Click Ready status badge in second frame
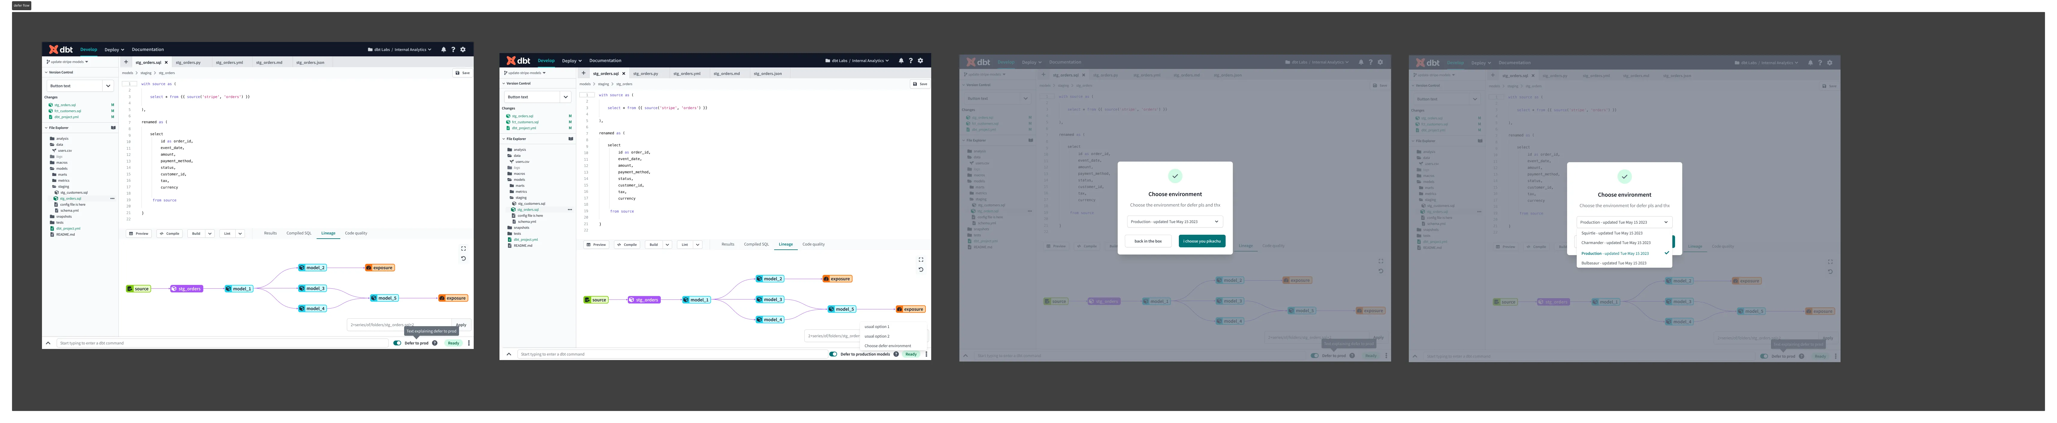This screenshot has height=423, width=2057. click(911, 354)
